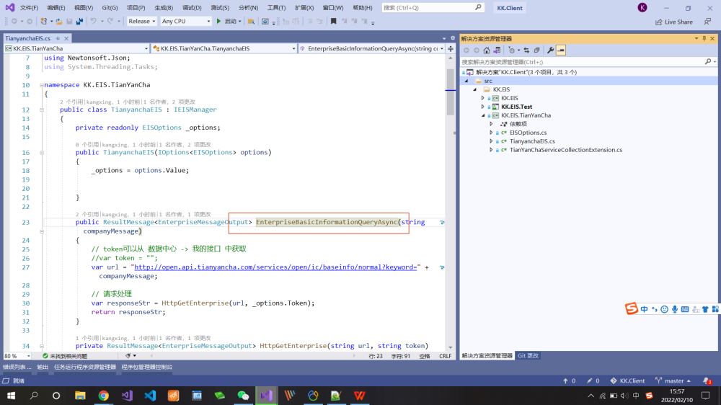Open the 调试(D) menu
Viewport: 721px width, 405px height.
(x=192, y=8)
